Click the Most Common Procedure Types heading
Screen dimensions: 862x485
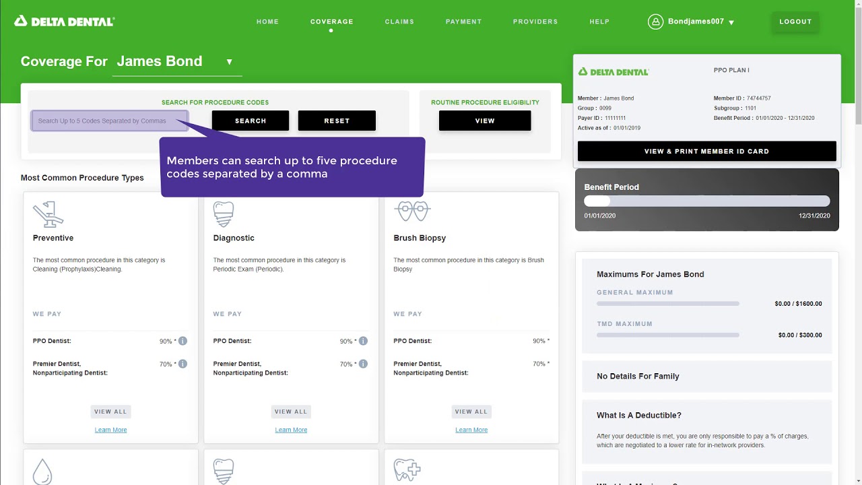pos(82,178)
